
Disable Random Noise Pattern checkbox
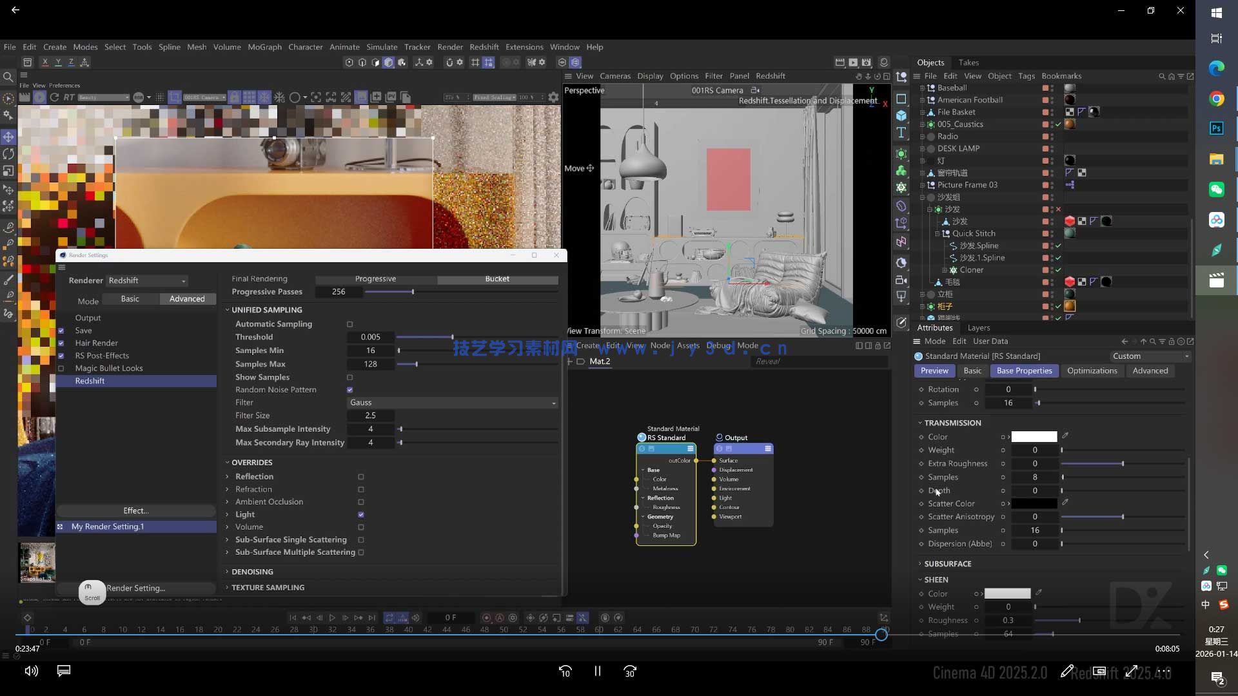click(350, 390)
